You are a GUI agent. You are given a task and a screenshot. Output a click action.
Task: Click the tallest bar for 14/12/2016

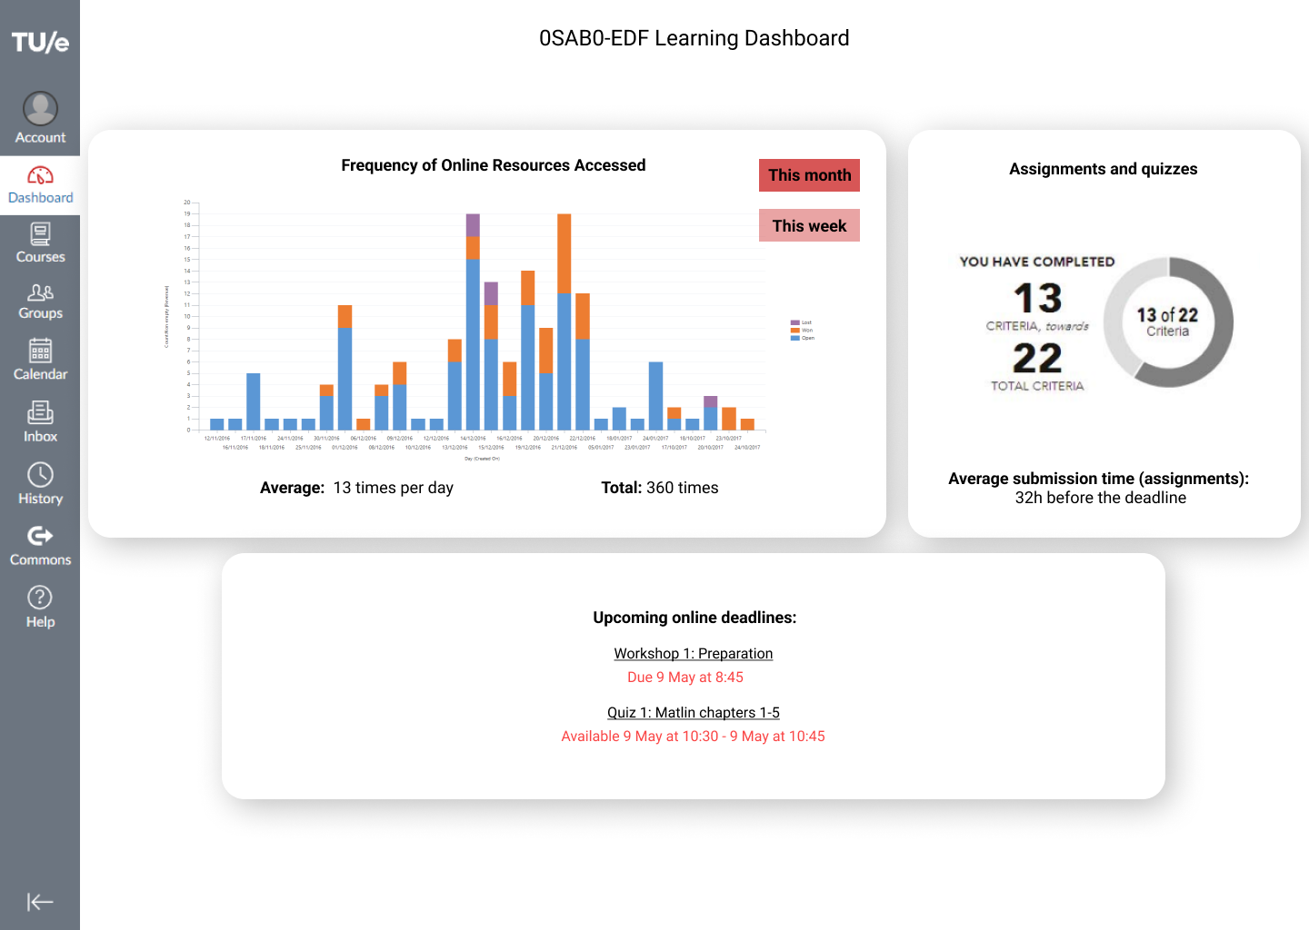point(473,343)
